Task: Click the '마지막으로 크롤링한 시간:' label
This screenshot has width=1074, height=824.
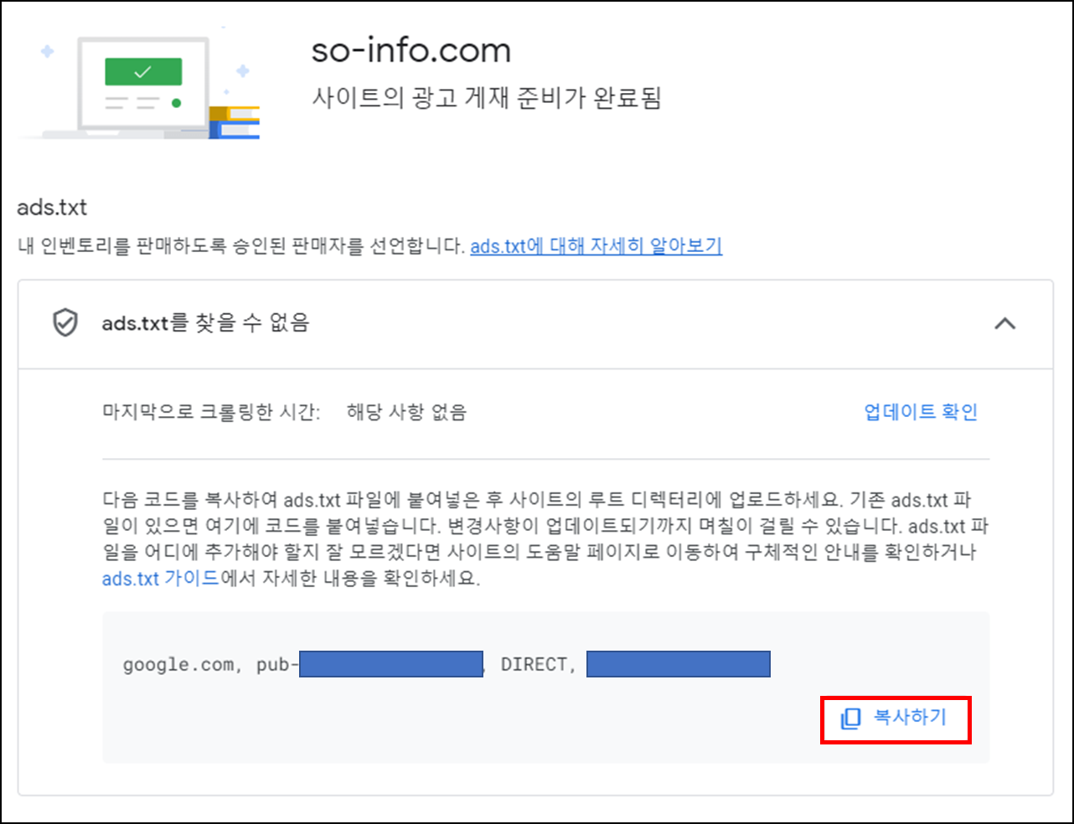Action: pos(211,412)
